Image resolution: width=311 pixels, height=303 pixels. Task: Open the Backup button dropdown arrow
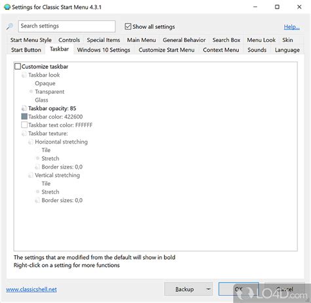[x=209, y=289]
